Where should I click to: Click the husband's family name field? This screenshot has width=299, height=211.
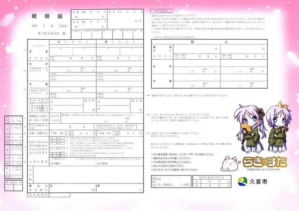[x=61, y=52]
